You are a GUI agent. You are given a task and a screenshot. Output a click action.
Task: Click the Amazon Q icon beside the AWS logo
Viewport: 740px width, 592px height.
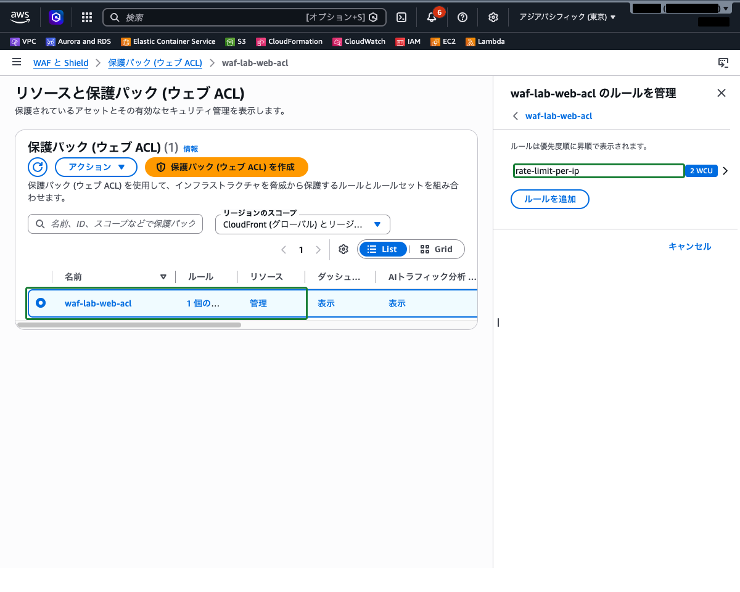tap(56, 17)
